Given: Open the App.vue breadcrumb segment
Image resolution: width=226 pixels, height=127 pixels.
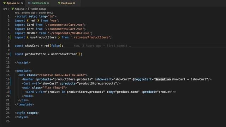Looking at the screenshot, I should 19,9.
